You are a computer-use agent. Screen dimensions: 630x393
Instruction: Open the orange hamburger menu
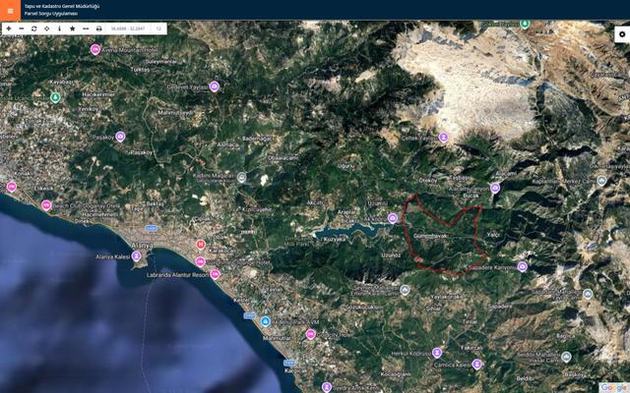10,11
